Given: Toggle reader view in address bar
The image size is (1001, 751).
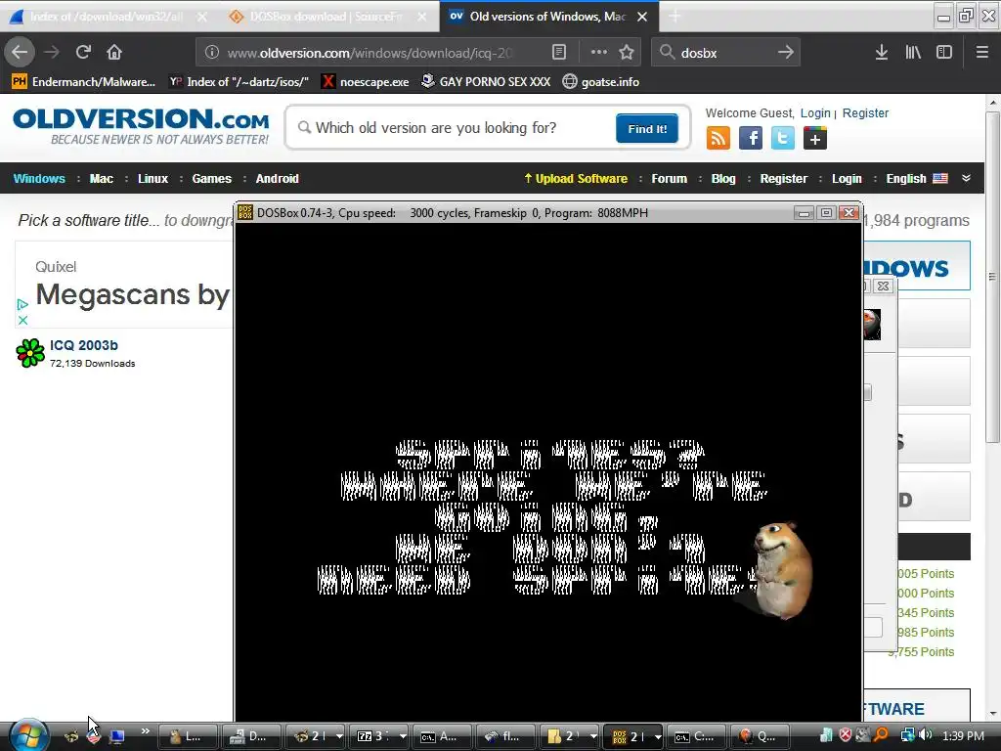Looking at the screenshot, I should tap(558, 53).
